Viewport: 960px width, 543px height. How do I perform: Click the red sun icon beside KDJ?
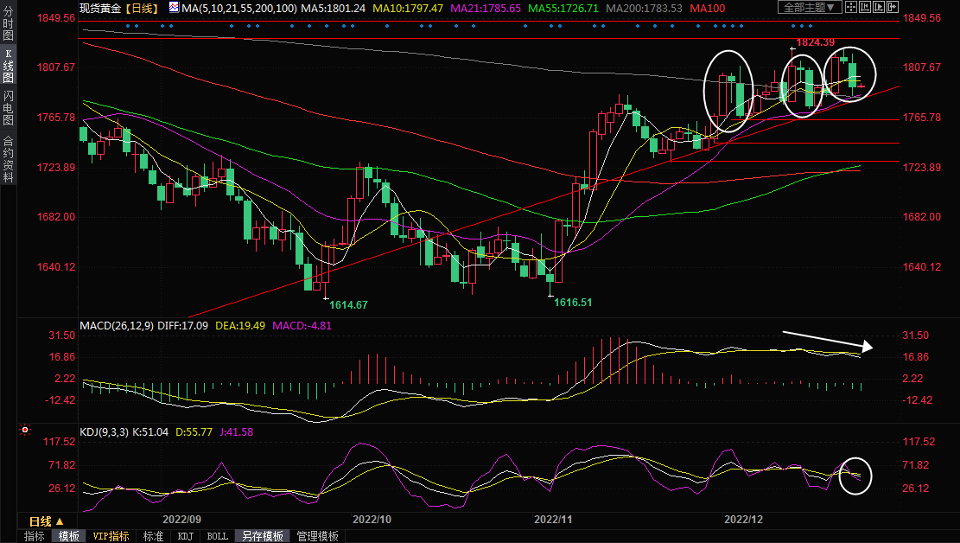26,430
